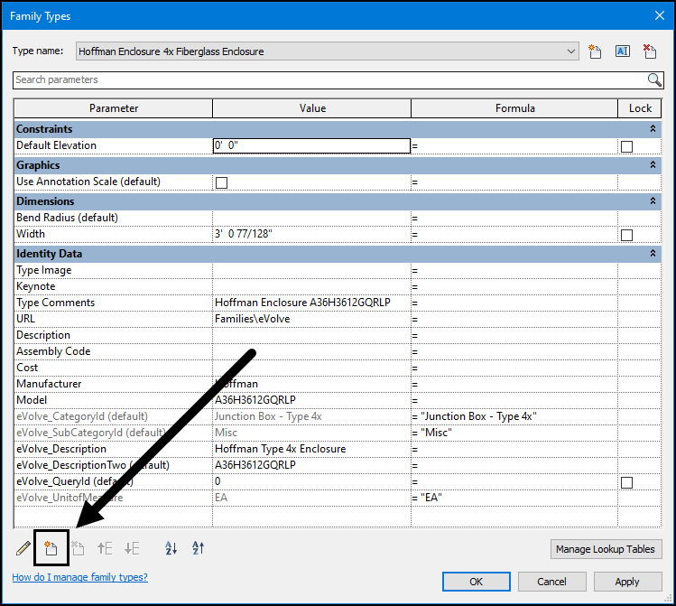
Task: Select the Type Image parameter row
Action: (114, 270)
